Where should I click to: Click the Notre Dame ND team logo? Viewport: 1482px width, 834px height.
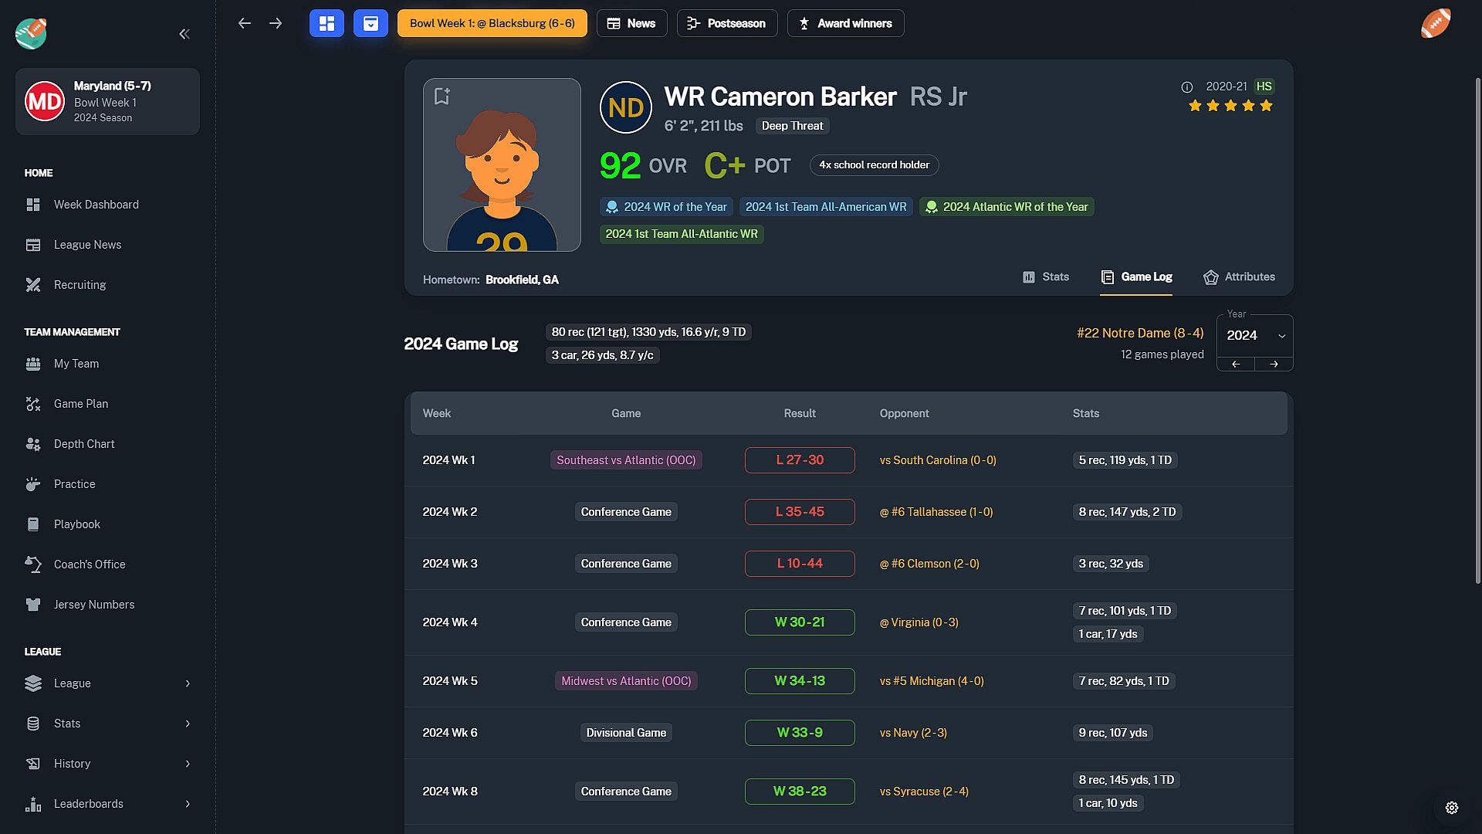[x=625, y=107]
